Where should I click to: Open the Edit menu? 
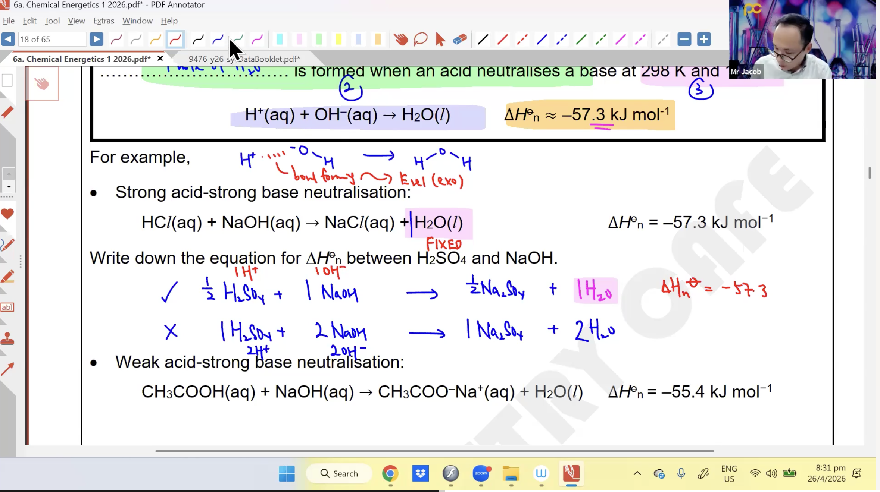point(29,21)
